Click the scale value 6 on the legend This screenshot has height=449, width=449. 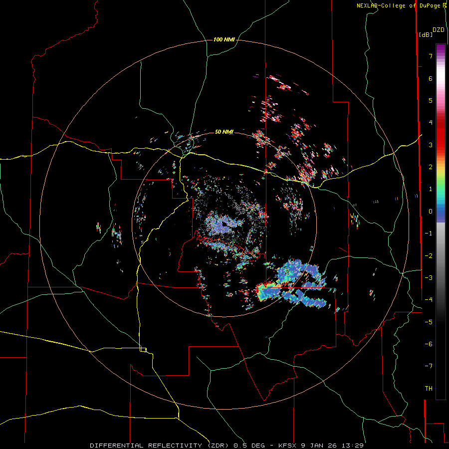click(x=431, y=78)
